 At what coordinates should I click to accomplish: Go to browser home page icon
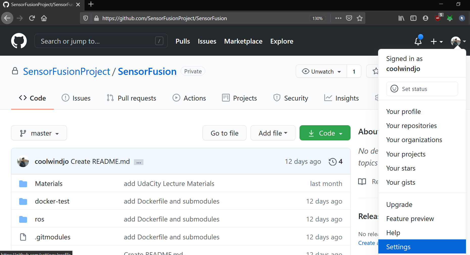pos(44,18)
